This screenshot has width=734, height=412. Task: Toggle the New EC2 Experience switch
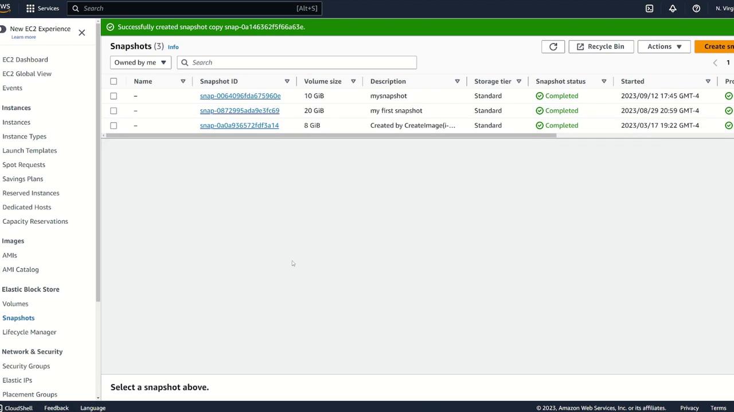tap(3, 29)
